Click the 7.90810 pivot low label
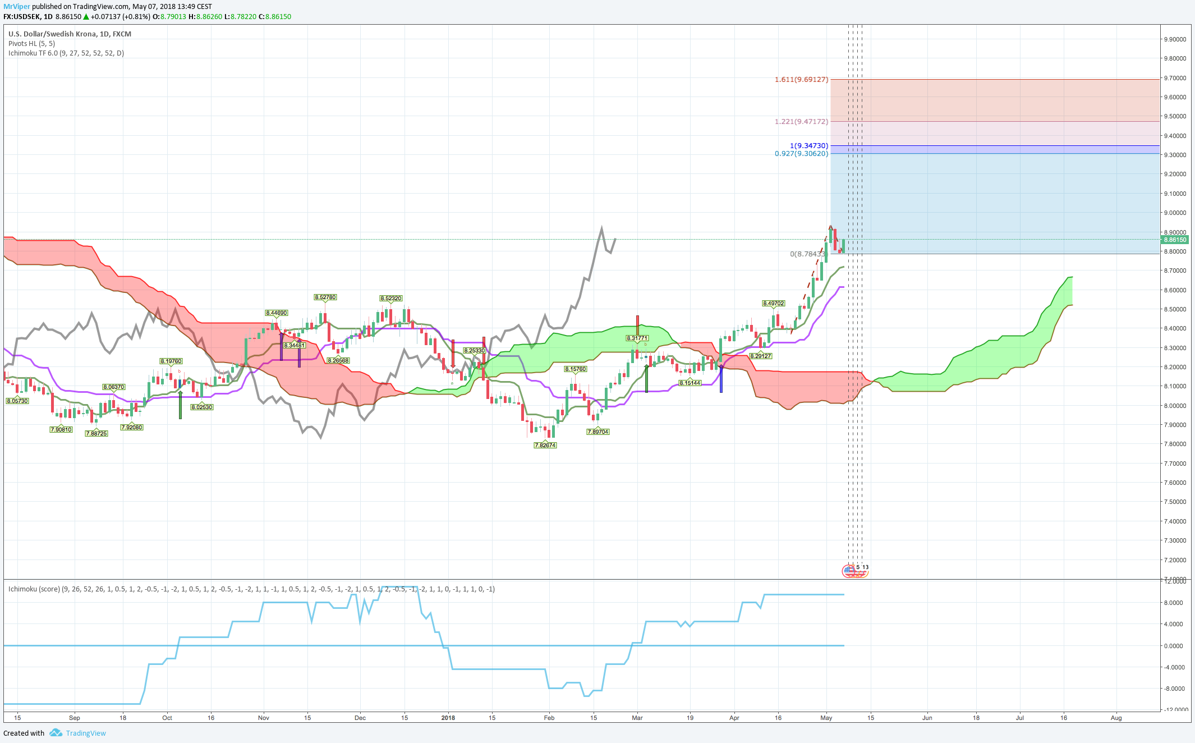The height and width of the screenshot is (743, 1195). 61,429
